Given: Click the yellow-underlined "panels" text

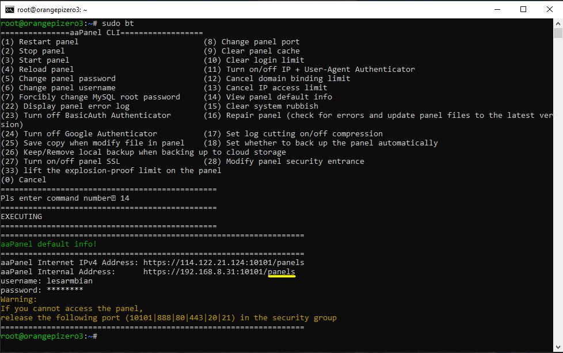Looking at the screenshot, I should click(281, 272).
